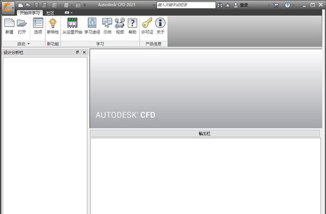The height and width of the screenshot is (214, 326).
Task: Expand quick access toolbar customize dropdown
Action: [85, 5]
